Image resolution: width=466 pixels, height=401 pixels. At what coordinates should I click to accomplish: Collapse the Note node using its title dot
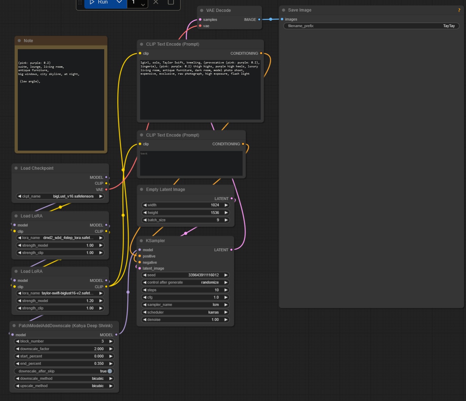[20, 41]
